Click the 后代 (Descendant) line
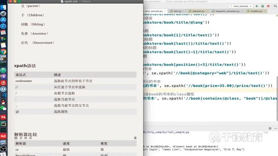Viewport: 278px width, 156px height. [x=37, y=42]
